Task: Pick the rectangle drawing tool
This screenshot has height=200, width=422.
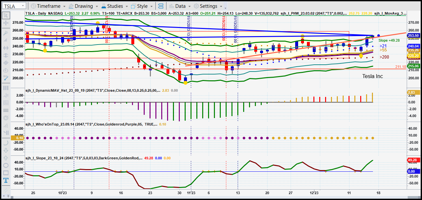Action: click(x=6, y=173)
